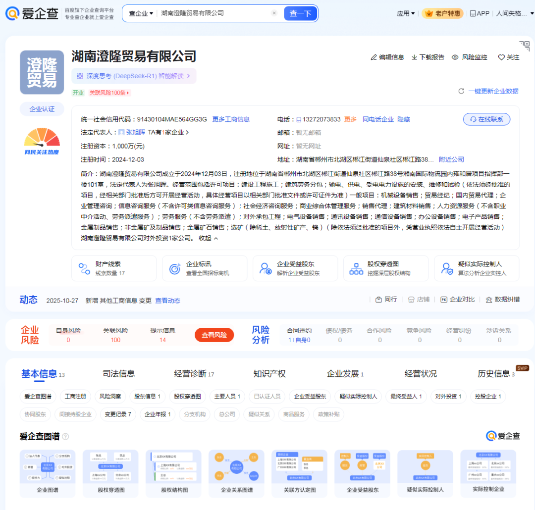Expand the 人间失格 user account menu

pyautogui.click(x=515, y=13)
